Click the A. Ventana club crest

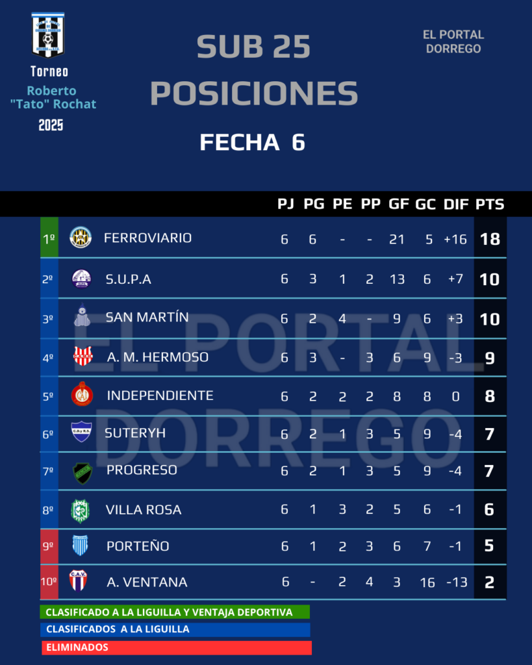pos(79,581)
